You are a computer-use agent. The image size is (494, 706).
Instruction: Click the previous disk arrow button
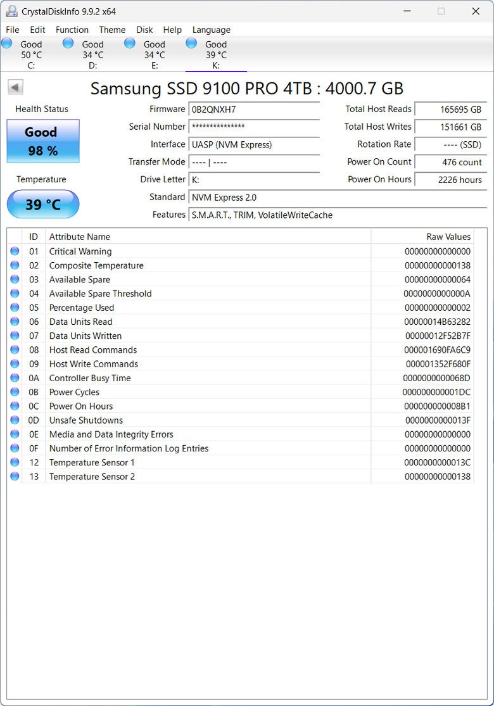click(15, 87)
